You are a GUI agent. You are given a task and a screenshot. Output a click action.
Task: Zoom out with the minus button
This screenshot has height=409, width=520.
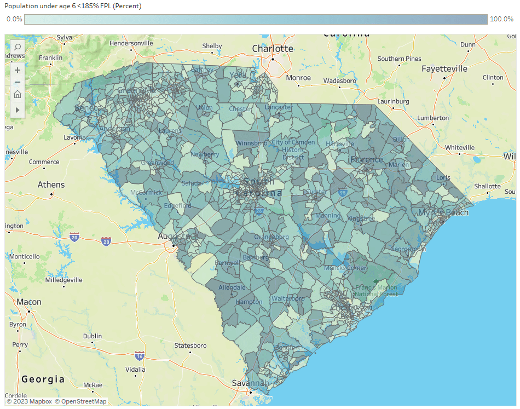(x=18, y=82)
